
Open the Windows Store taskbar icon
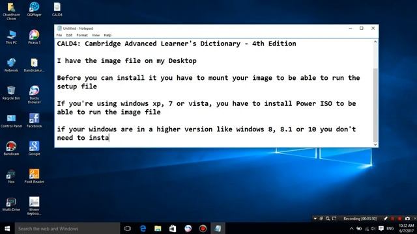click(x=173, y=228)
